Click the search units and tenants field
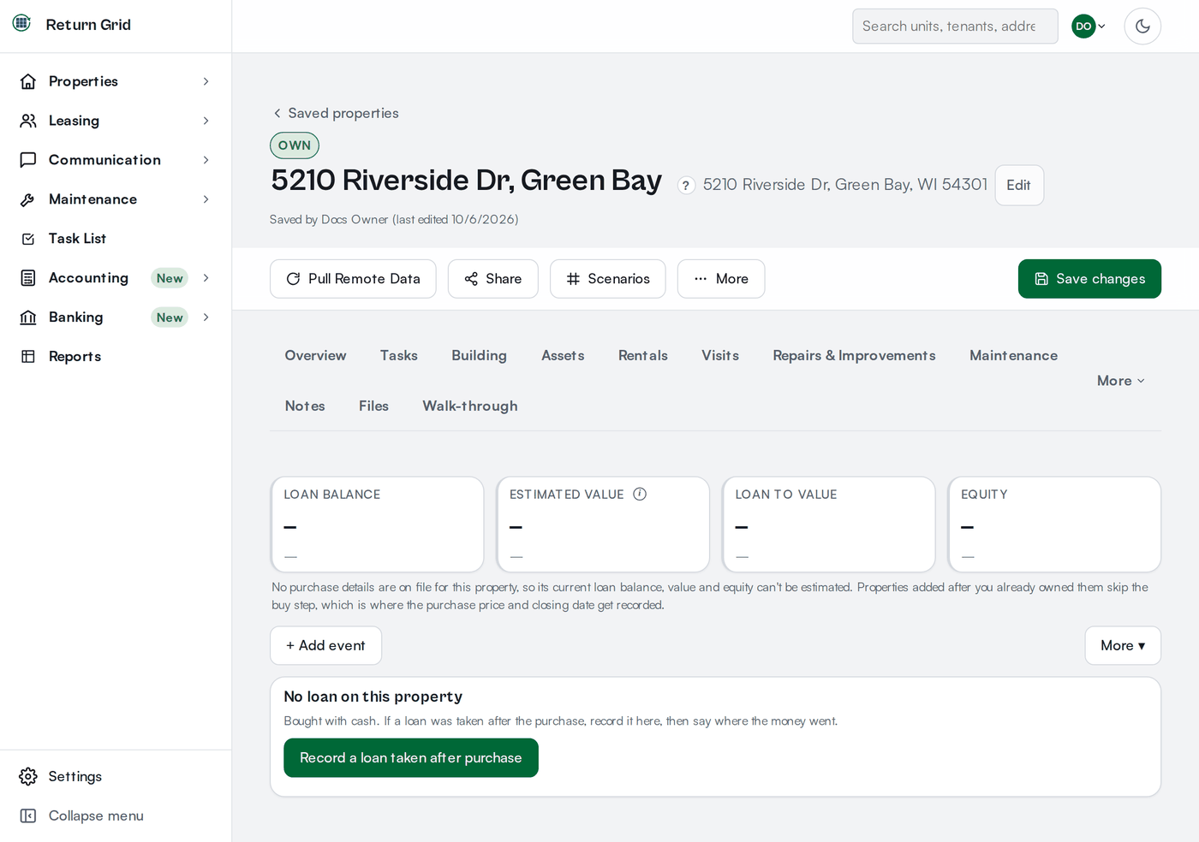The width and height of the screenshot is (1199, 842). (x=955, y=27)
